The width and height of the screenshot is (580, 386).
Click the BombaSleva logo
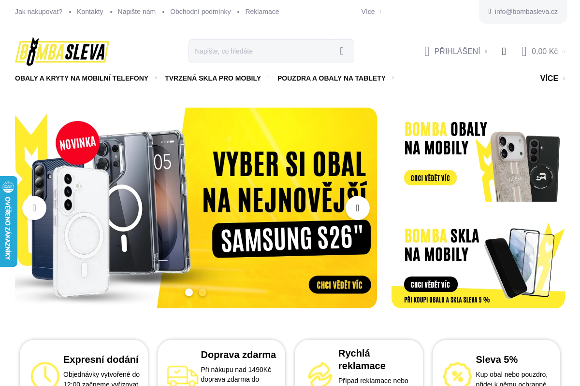(62, 51)
